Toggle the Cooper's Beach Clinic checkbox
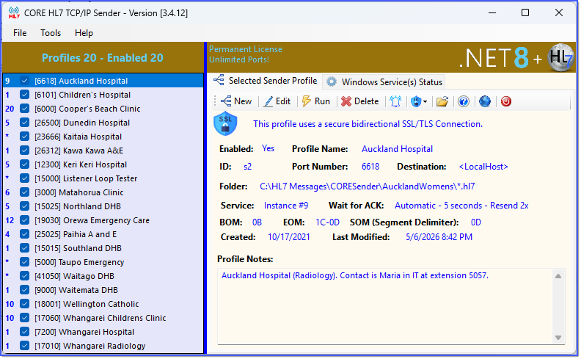 click(24, 109)
